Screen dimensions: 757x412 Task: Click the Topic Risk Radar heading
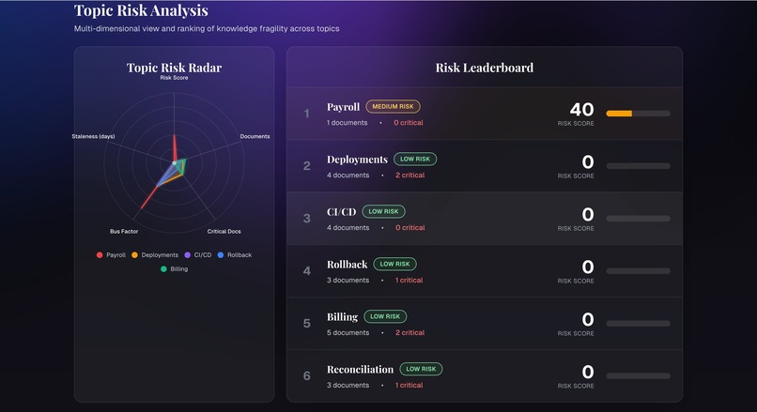[175, 68]
